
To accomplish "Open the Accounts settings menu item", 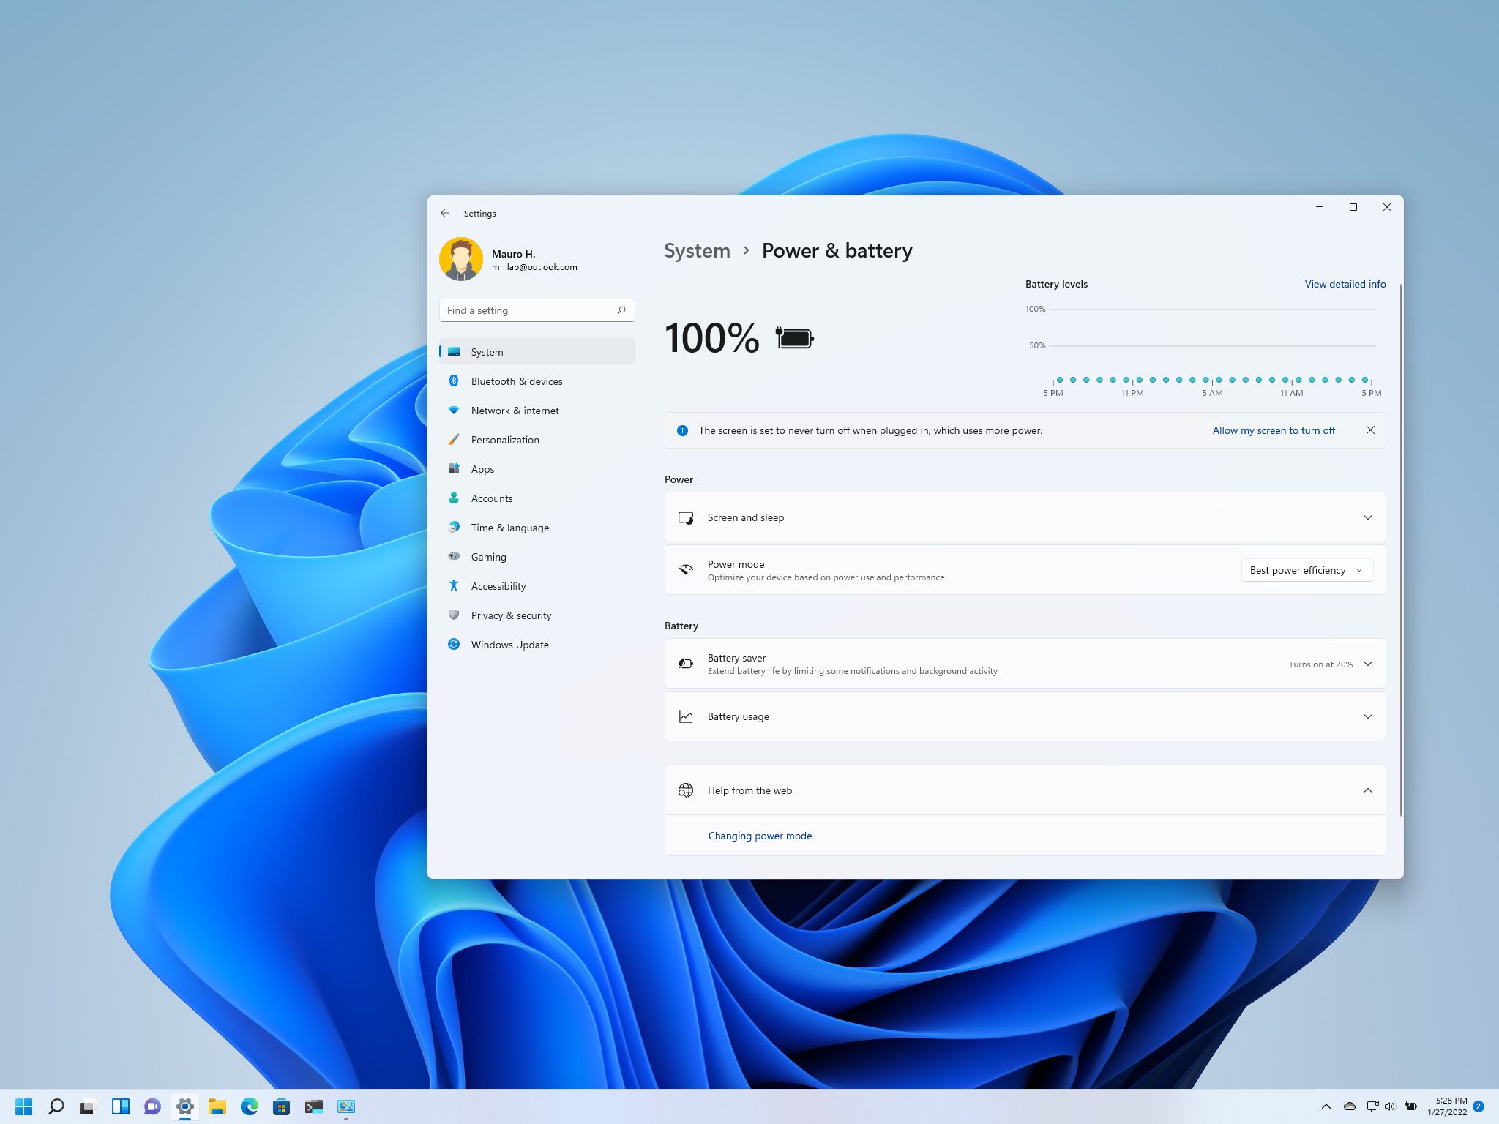I will click(491, 498).
